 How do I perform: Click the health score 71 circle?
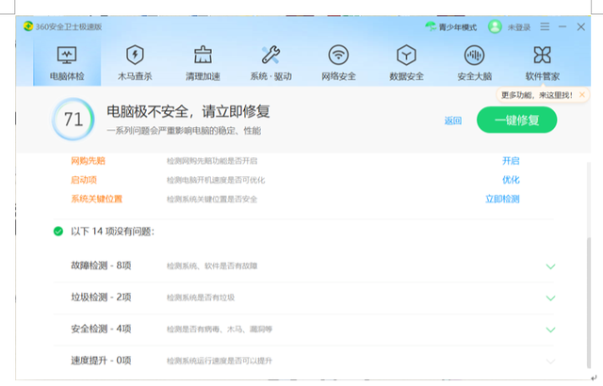pos(73,119)
